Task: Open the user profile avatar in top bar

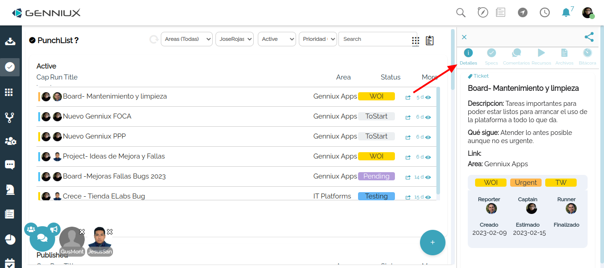Action: (x=588, y=13)
